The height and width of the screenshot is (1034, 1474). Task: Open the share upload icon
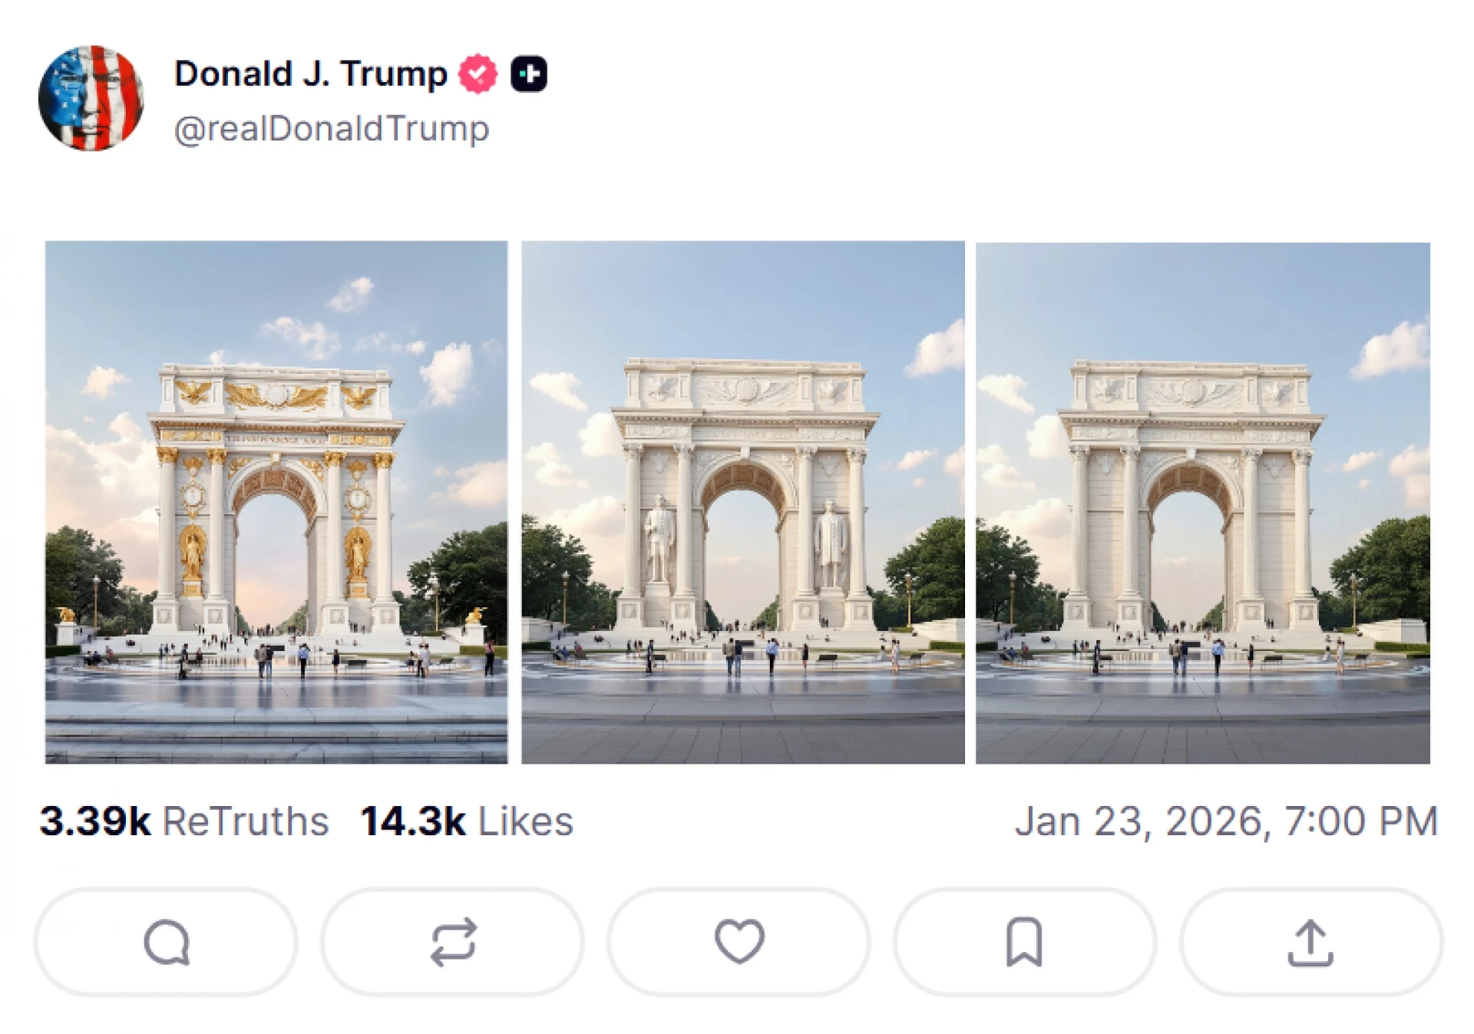click(1310, 942)
